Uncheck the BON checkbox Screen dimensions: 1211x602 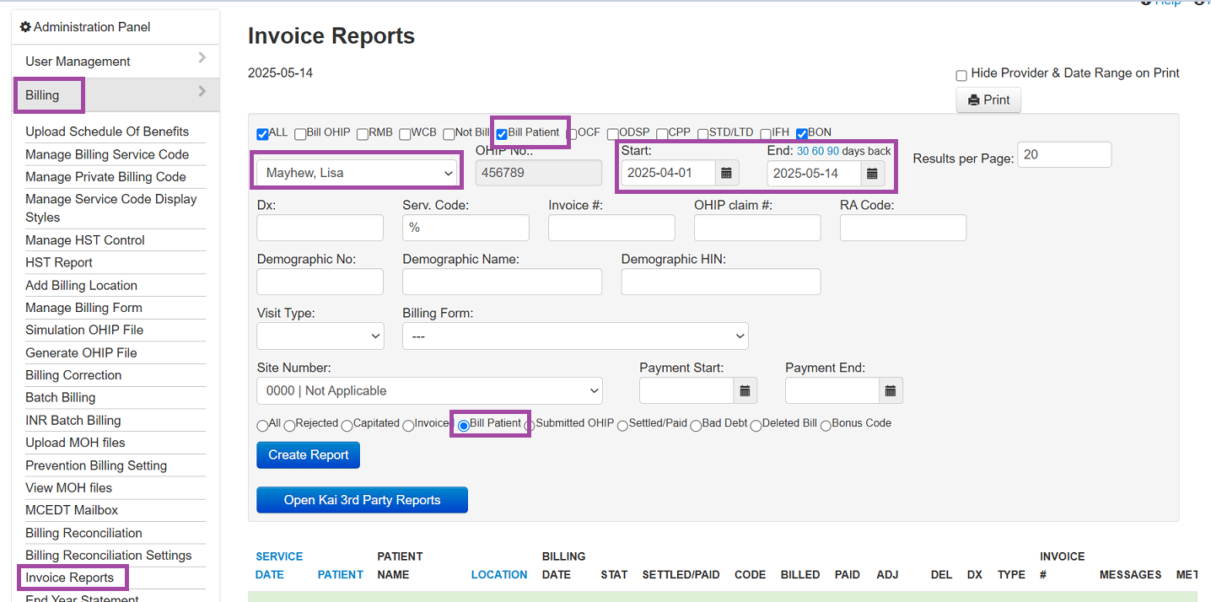click(801, 132)
